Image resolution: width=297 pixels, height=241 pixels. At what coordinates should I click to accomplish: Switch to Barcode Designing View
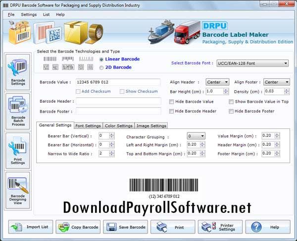click(x=18, y=190)
